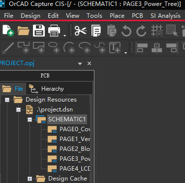
Task: Select the .\project.dsn design file
Action: click(55, 110)
